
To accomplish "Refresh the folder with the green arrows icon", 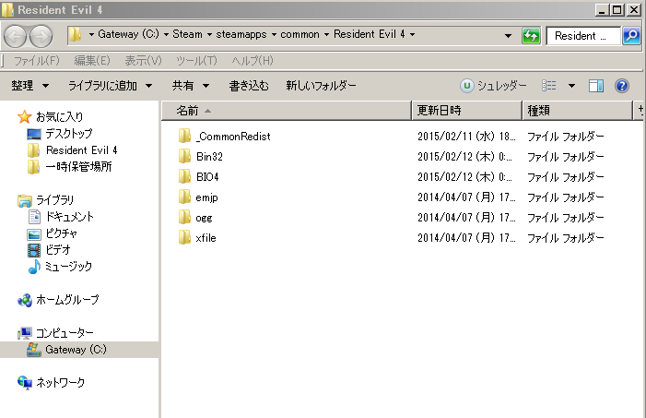I will click(531, 36).
